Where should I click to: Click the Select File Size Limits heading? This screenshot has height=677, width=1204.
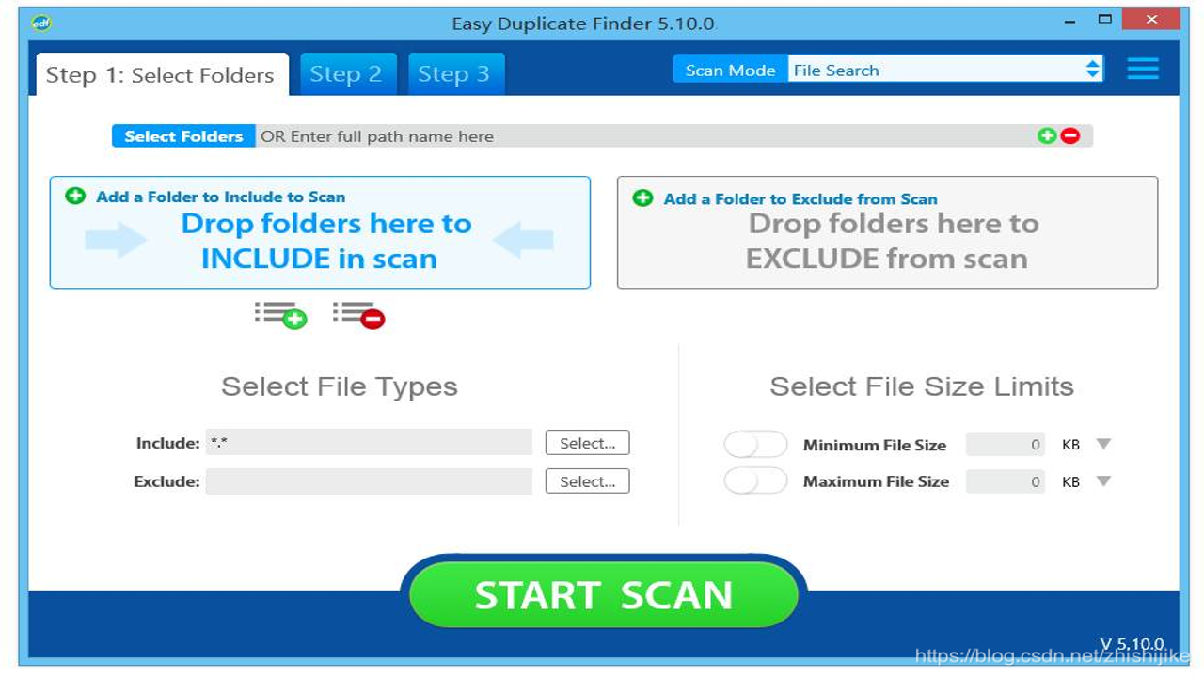922,386
